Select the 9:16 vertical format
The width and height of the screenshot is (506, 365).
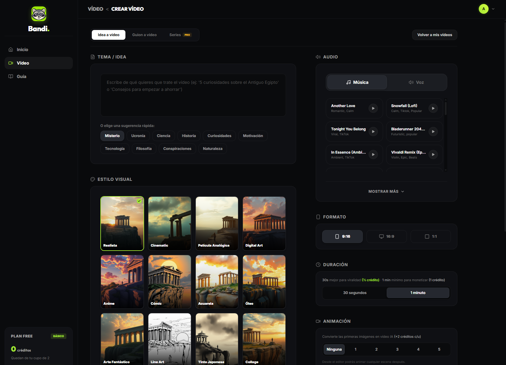(x=342, y=237)
